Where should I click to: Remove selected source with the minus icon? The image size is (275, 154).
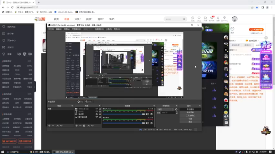80,126
